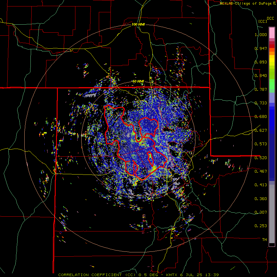Click the [CC] legend heading

pyautogui.click(x=263, y=21)
